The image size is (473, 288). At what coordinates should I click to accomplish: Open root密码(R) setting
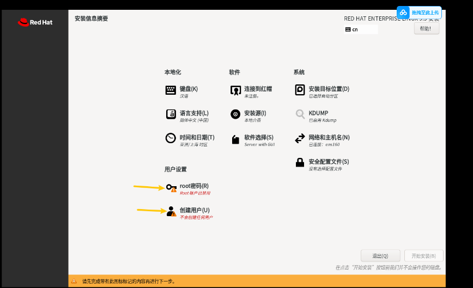[x=194, y=186]
